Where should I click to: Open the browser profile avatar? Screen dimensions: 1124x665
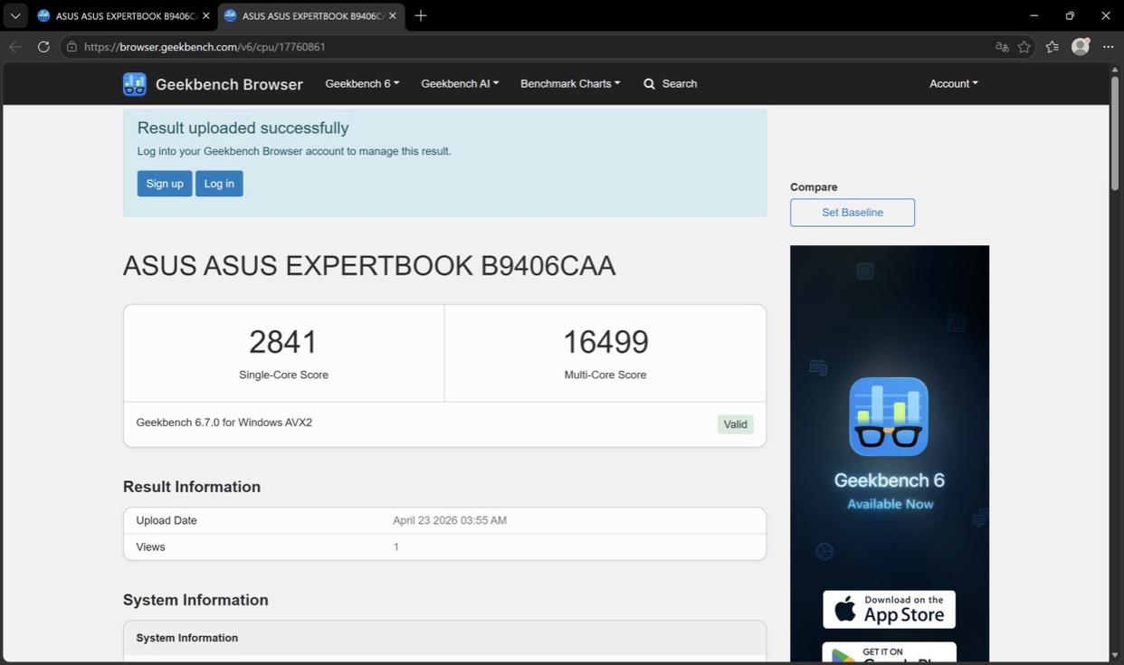pyautogui.click(x=1080, y=47)
